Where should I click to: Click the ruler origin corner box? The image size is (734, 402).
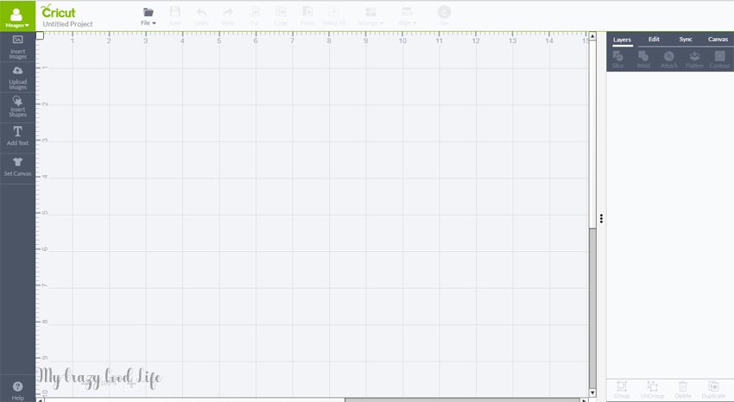point(40,35)
